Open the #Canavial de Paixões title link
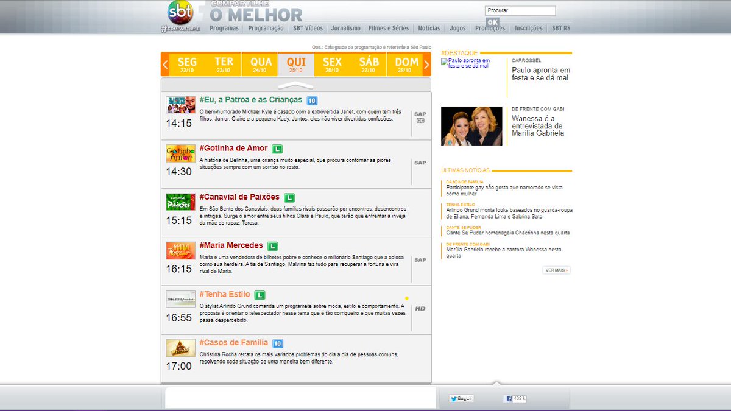 pyautogui.click(x=239, y=197)
